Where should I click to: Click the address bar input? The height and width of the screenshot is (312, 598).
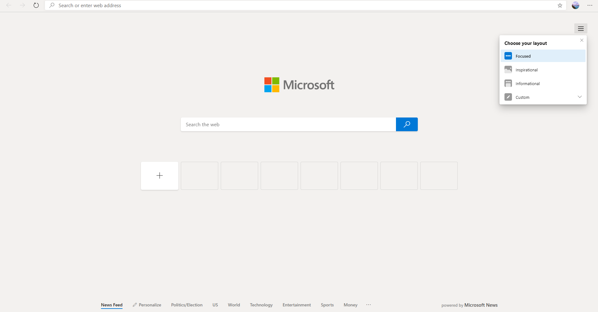(x=306, y=5)
